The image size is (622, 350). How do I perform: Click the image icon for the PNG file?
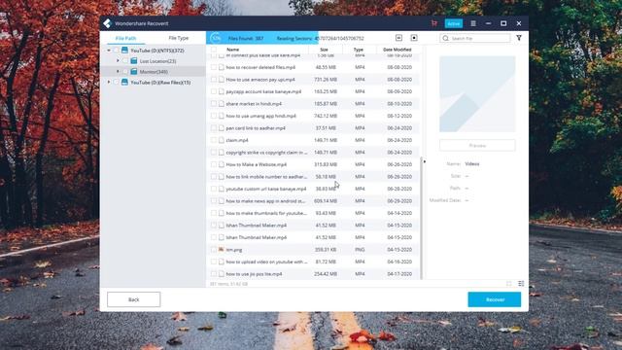pyautogui.click(x=222, y=250)
